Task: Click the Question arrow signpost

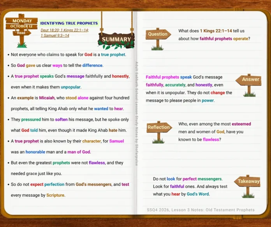Action: click(x=158, y=39)
